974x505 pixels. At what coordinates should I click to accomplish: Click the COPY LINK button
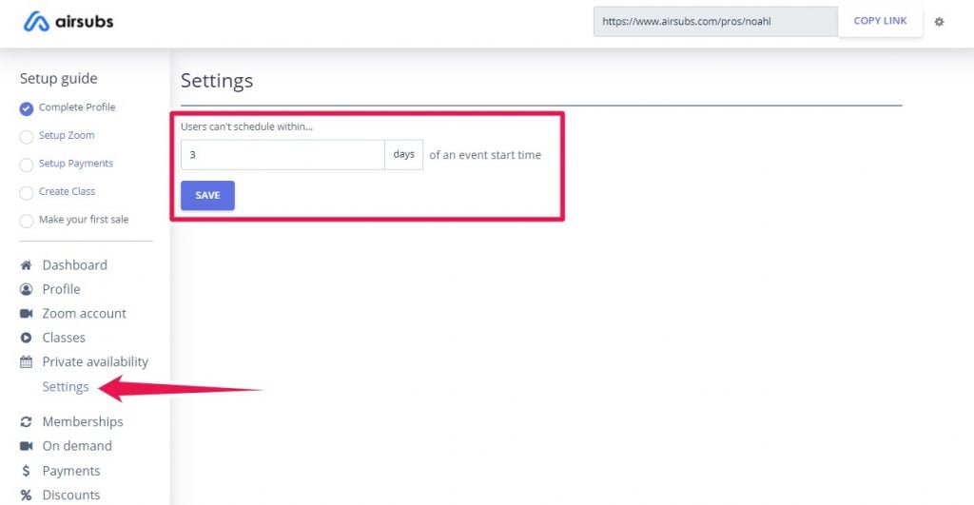coord(880,21)
